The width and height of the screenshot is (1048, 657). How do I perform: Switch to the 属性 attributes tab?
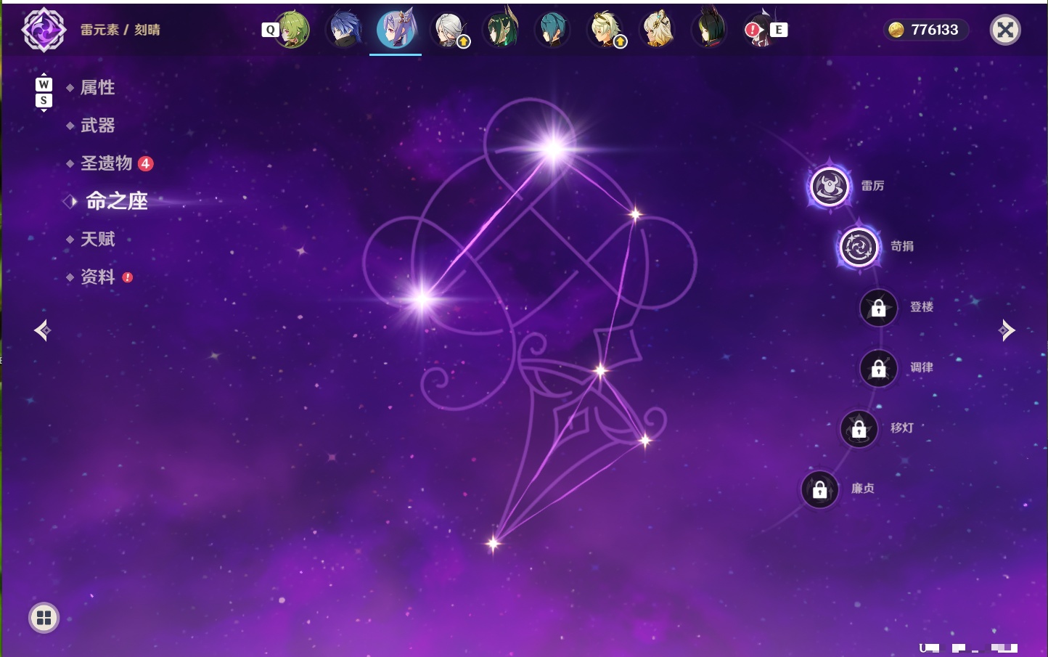97,88
